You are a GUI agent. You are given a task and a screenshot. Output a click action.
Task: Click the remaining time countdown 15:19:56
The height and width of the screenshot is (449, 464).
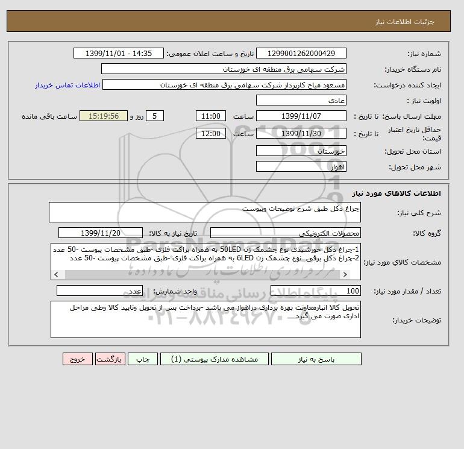[104, 116]
